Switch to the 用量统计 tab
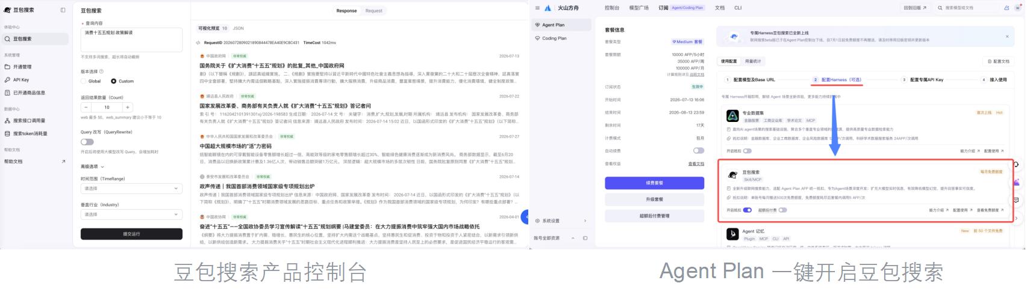The image size is (1027, 289). [x=753, y=61]
